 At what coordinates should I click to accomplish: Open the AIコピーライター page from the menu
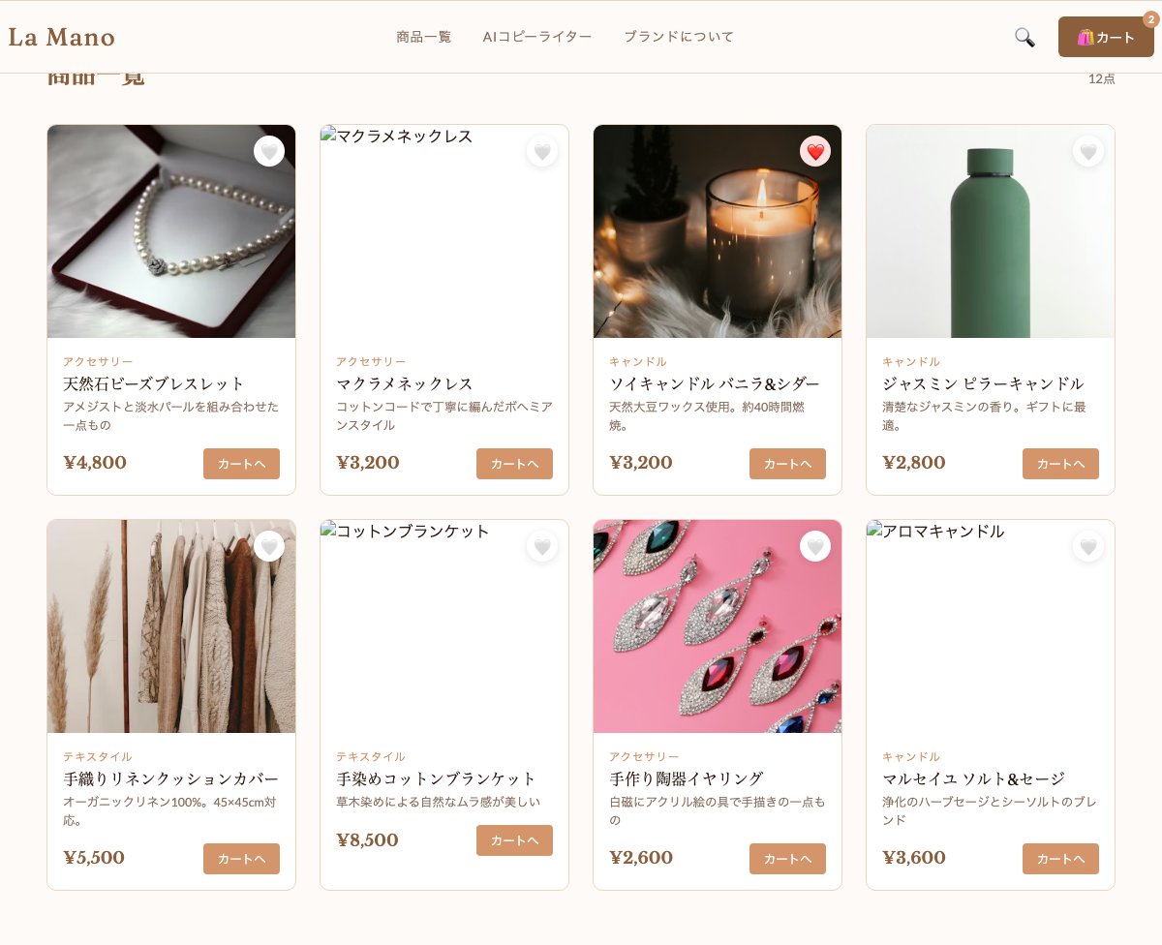[x=537, y=36]
